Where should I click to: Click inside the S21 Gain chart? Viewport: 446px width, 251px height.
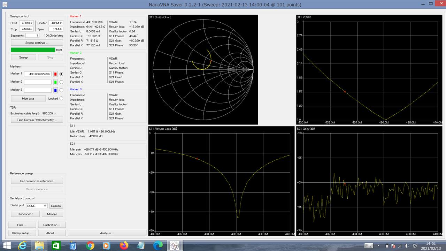369,181
